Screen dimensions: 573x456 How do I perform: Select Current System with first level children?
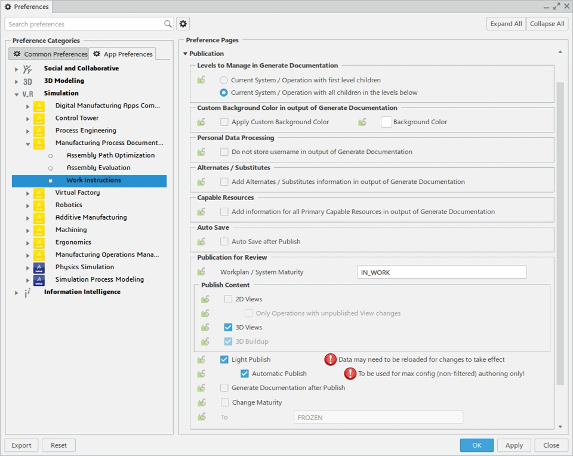coord(224,80)
